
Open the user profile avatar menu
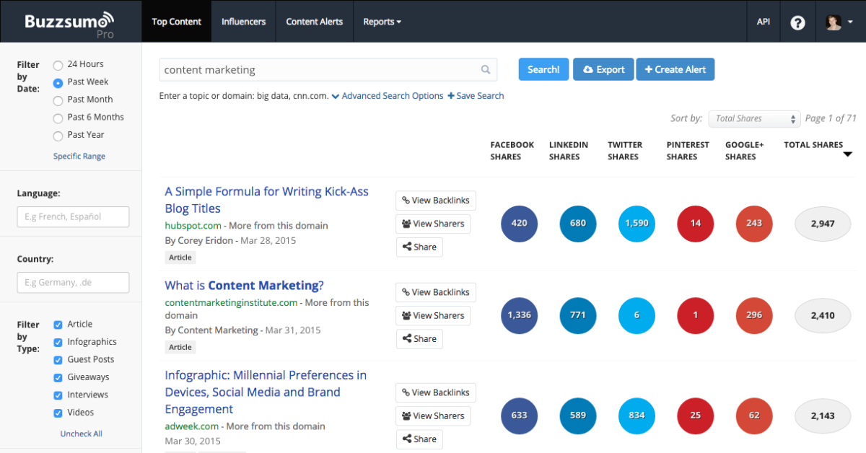839,22
